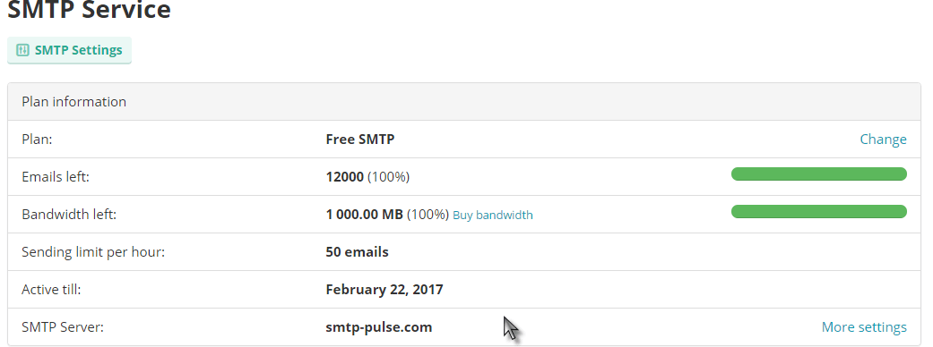Click the 50 emails sending limit value
Screen dimensions: 933x347
coord(357,252)
